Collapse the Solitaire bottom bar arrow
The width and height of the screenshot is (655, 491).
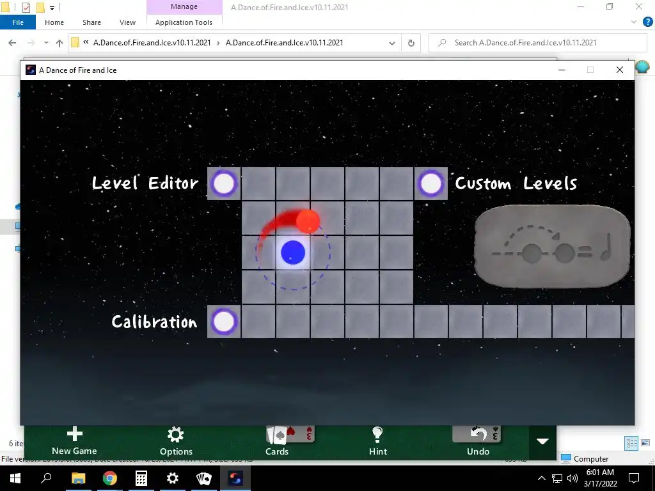(x=542, y=442)
